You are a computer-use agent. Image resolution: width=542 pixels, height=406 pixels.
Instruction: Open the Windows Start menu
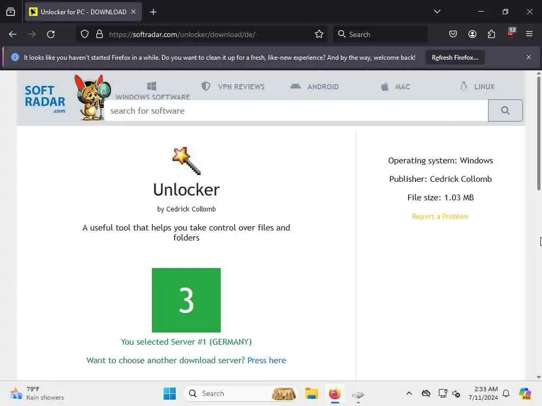click(169, 393)
